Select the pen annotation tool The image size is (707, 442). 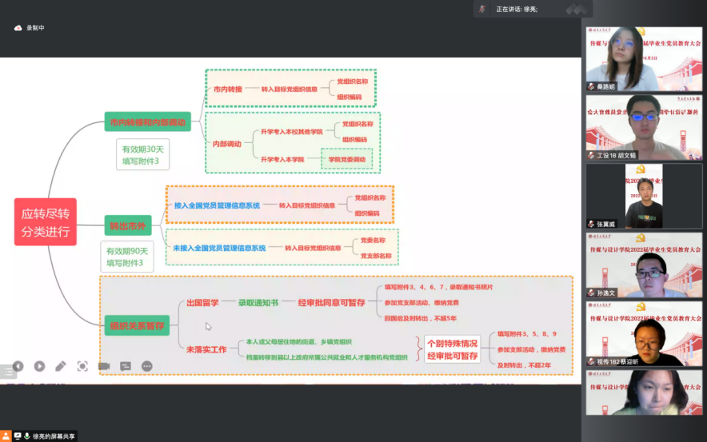tap(61, 366)
